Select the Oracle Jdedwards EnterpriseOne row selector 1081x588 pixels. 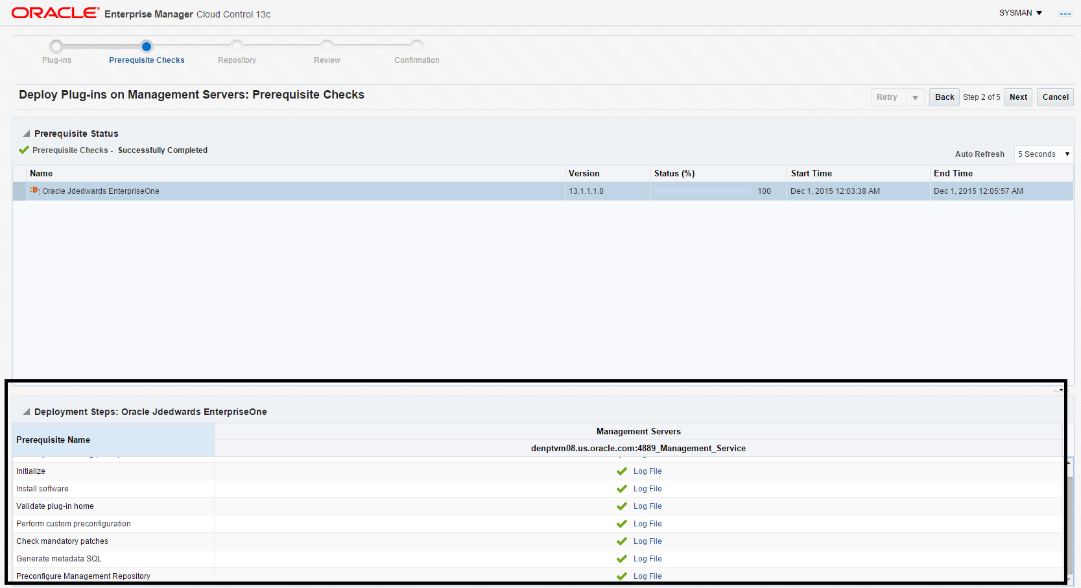pyautogui.click(x=19, y=191)
